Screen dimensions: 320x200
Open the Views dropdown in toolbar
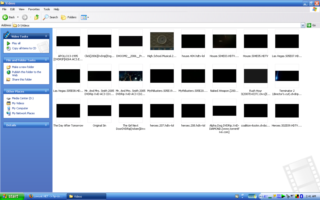pyautogui.click(x=85, y=17)
